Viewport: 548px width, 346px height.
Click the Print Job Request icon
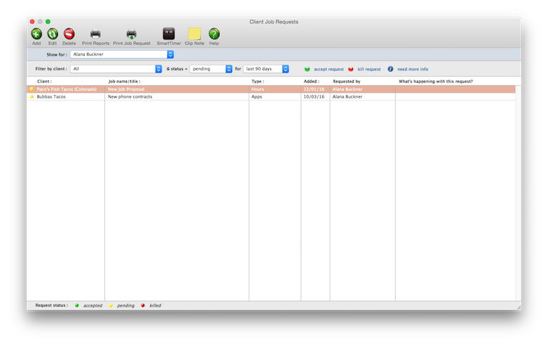pyautogui.click(x=131, y=34)
